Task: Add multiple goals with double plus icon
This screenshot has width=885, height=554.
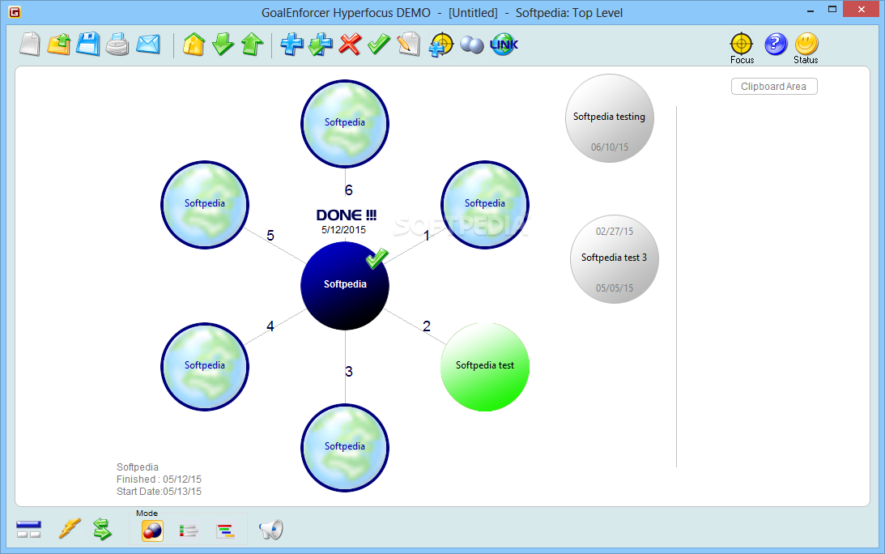Action: point(321,44)
